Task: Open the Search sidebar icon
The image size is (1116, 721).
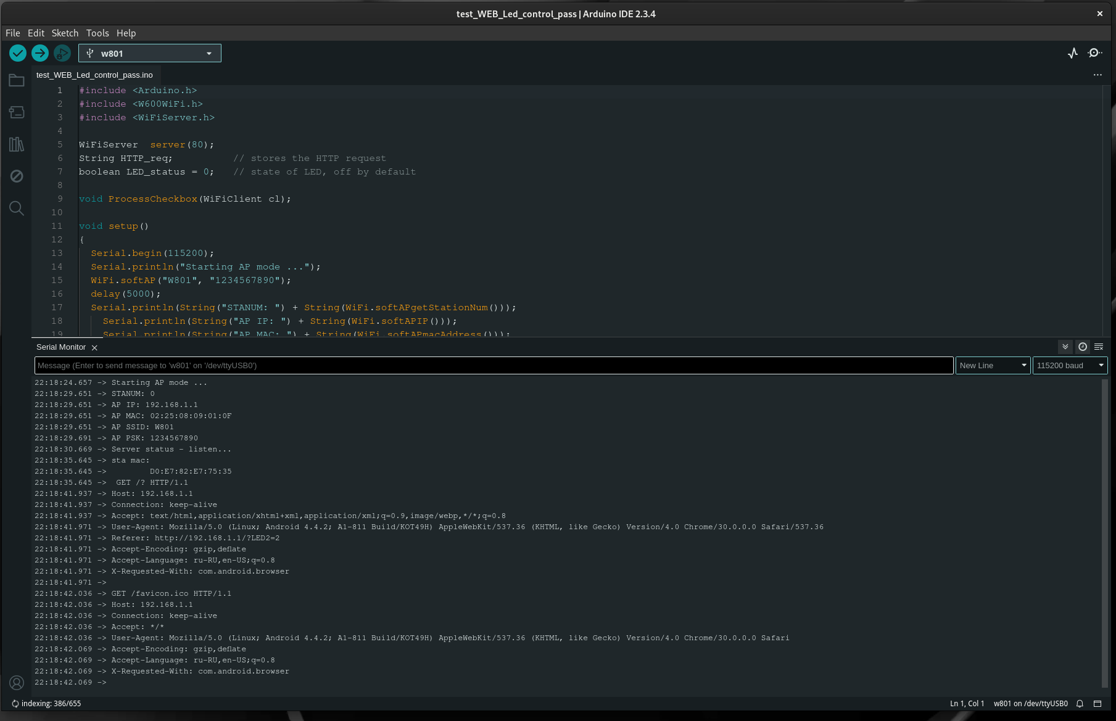Action: tap(17, 208)
